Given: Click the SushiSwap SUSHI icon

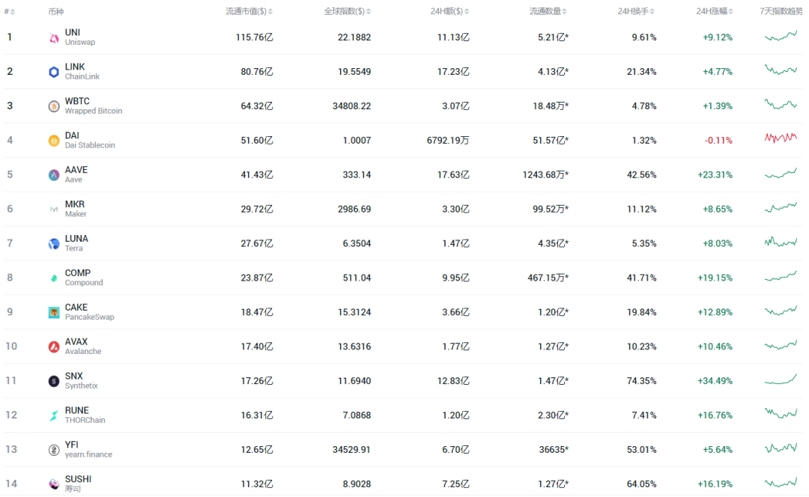Looking at the screenshot, I should [54, 484].
